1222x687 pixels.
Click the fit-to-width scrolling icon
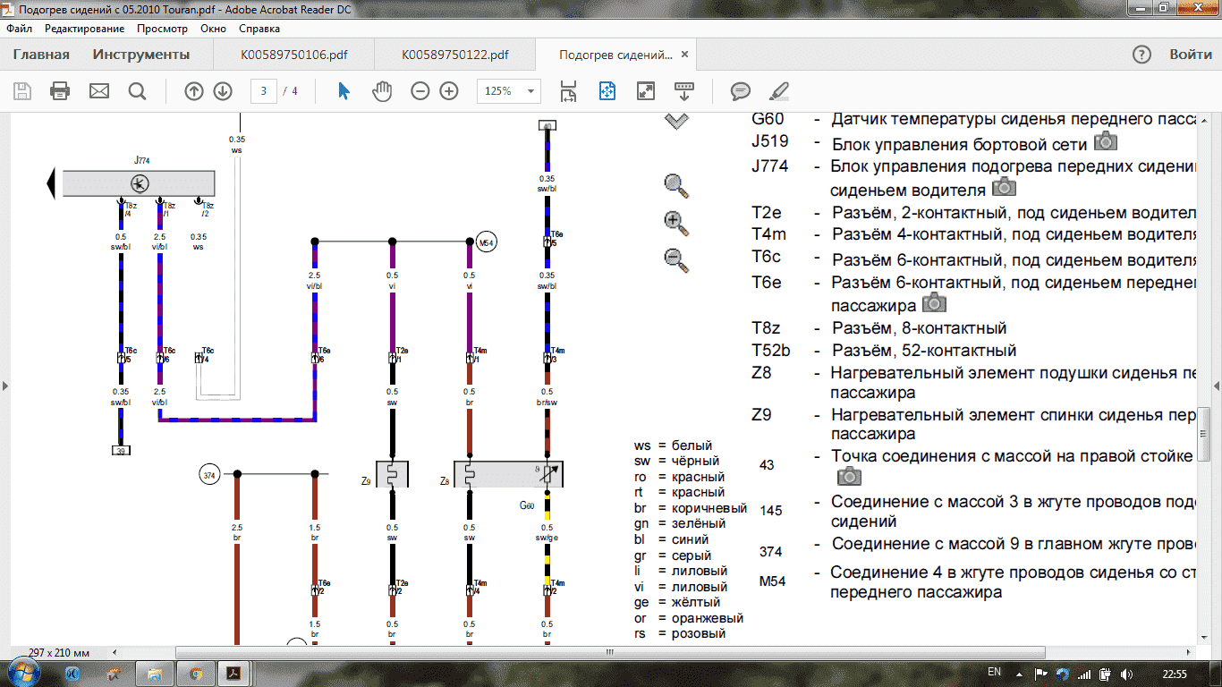pyautogui.click(x=568, y=91)
